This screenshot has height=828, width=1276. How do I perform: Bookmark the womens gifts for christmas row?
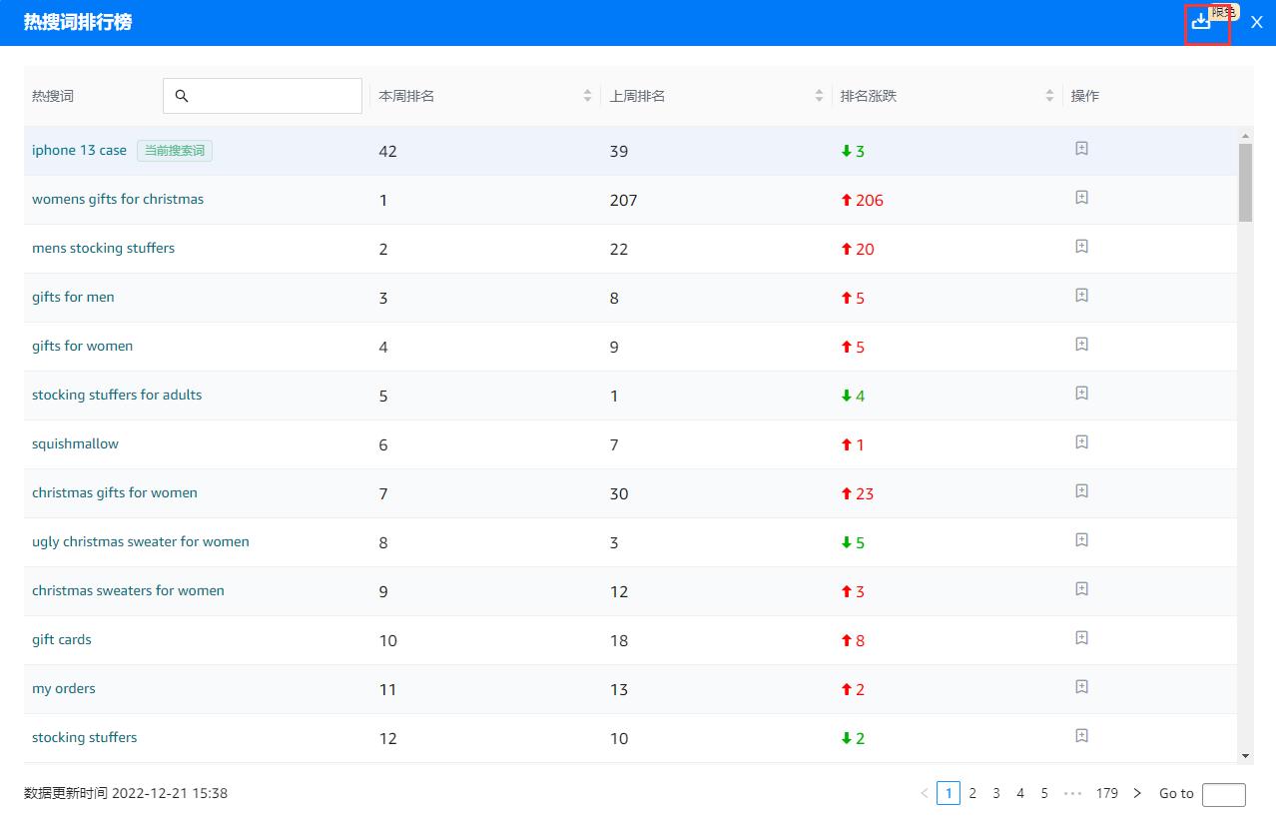tap(1081, 198)
